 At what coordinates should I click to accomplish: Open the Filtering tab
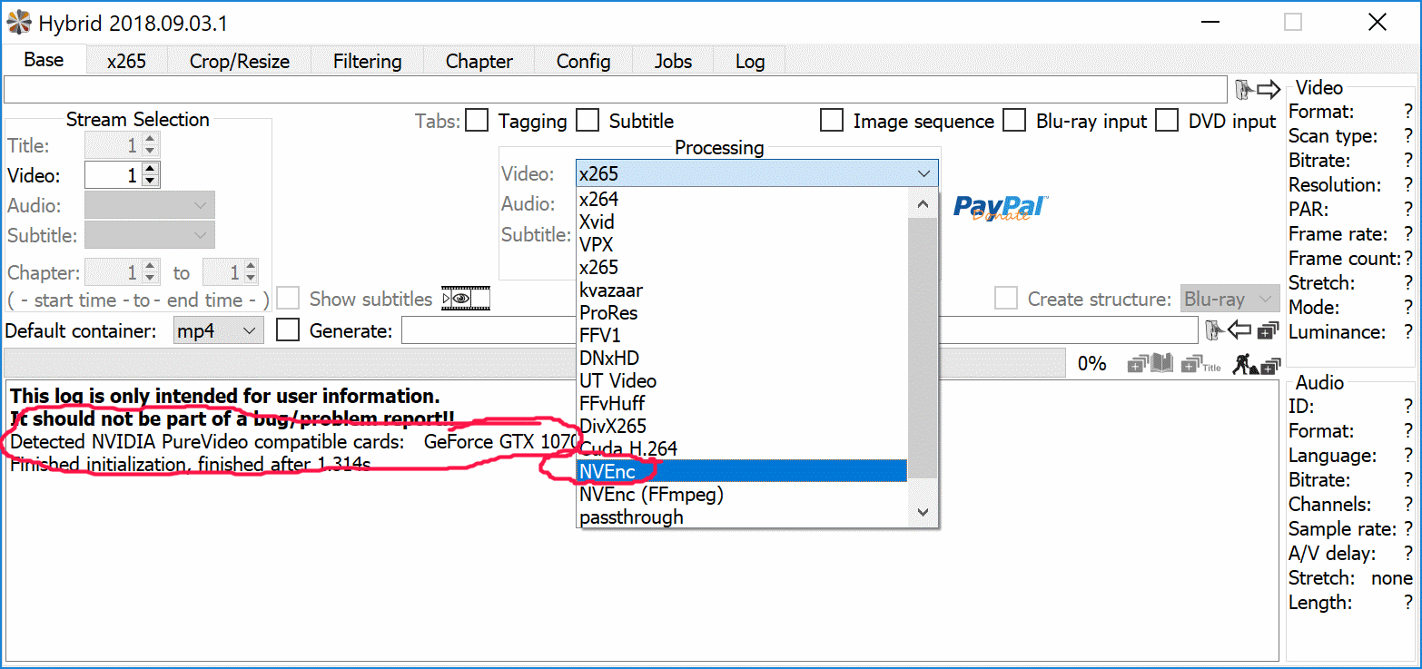click(367, 61)
